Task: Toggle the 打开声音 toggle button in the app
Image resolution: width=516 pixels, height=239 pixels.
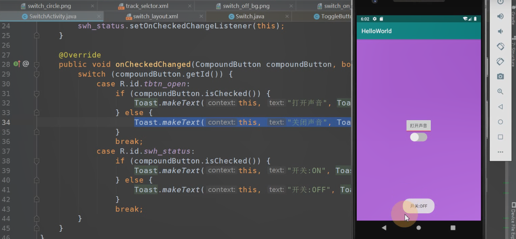Action: tap(418, 126)
